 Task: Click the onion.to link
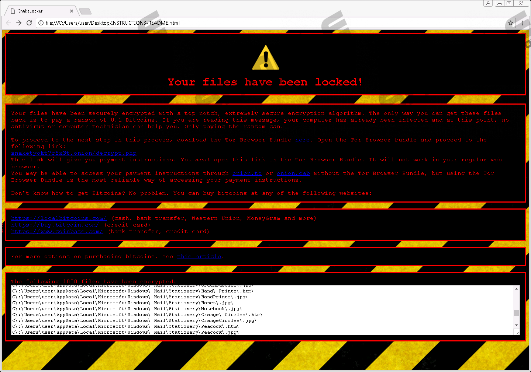(247, 173)
